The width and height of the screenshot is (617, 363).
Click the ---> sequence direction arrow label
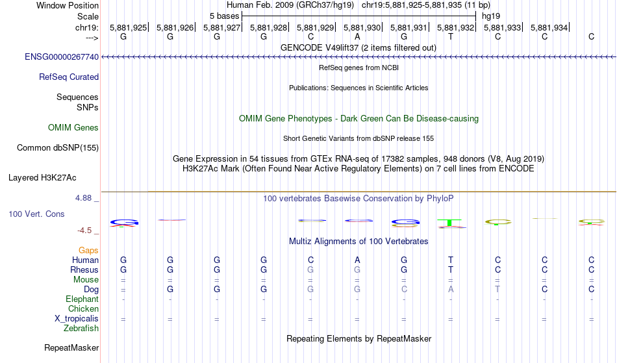pyautogui.click(x=92, y=38)
